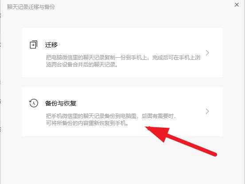Click the 备份与恢复 clock history icon
Screen dimensions: 245x184
(x=34, y=103)
